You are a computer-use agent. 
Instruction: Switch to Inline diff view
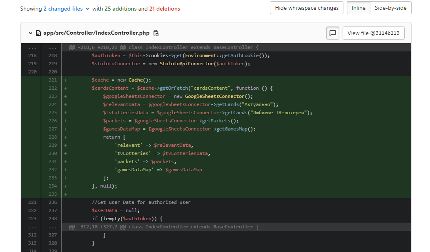pyautogui.click(x=358, y=8)
